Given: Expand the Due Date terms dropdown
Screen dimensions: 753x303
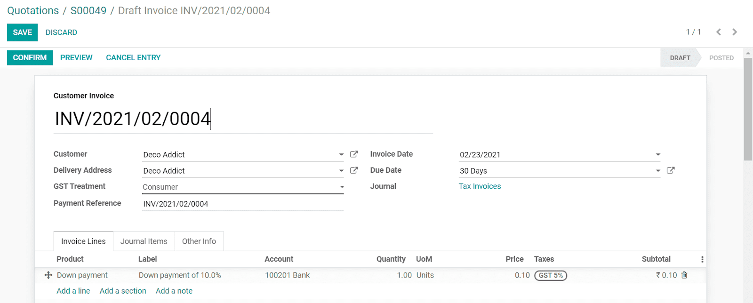Looking at the screenshot, I should coord(658,171).
